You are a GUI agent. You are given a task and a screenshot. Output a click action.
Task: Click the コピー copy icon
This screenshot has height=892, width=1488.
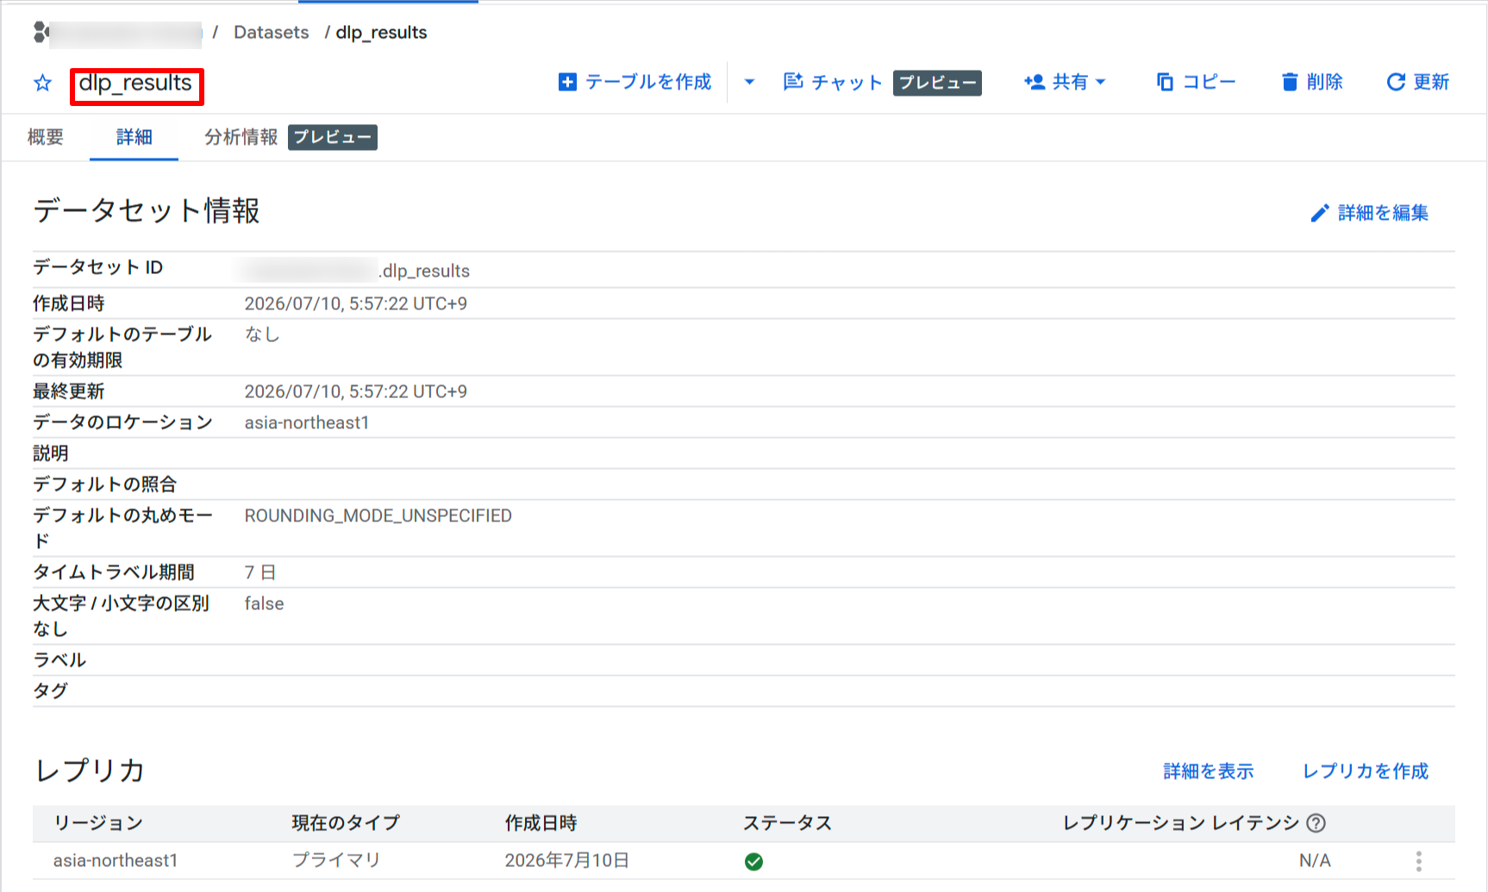click(1165, 82)
